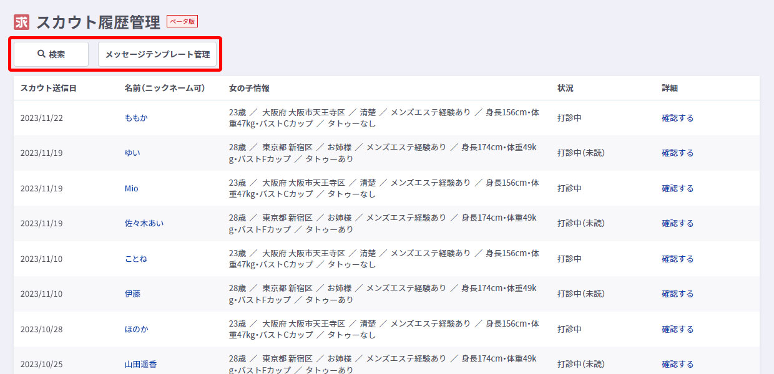The image size is (774, 374).
Task: Click the 検索 button with the magnifier icon
Action: pos(51,54)
